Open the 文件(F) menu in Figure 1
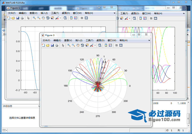 (x=12, y=13)
